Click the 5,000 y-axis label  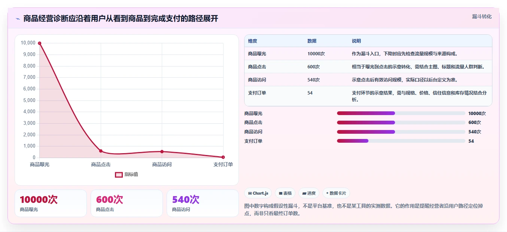tap(29, 100)
